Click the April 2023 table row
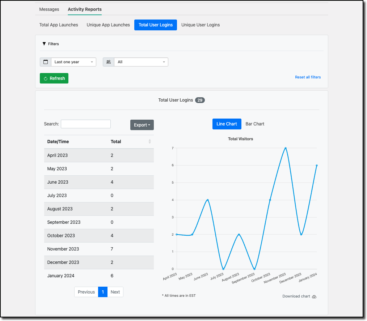The image size is (367, 321). pos(99,155)
